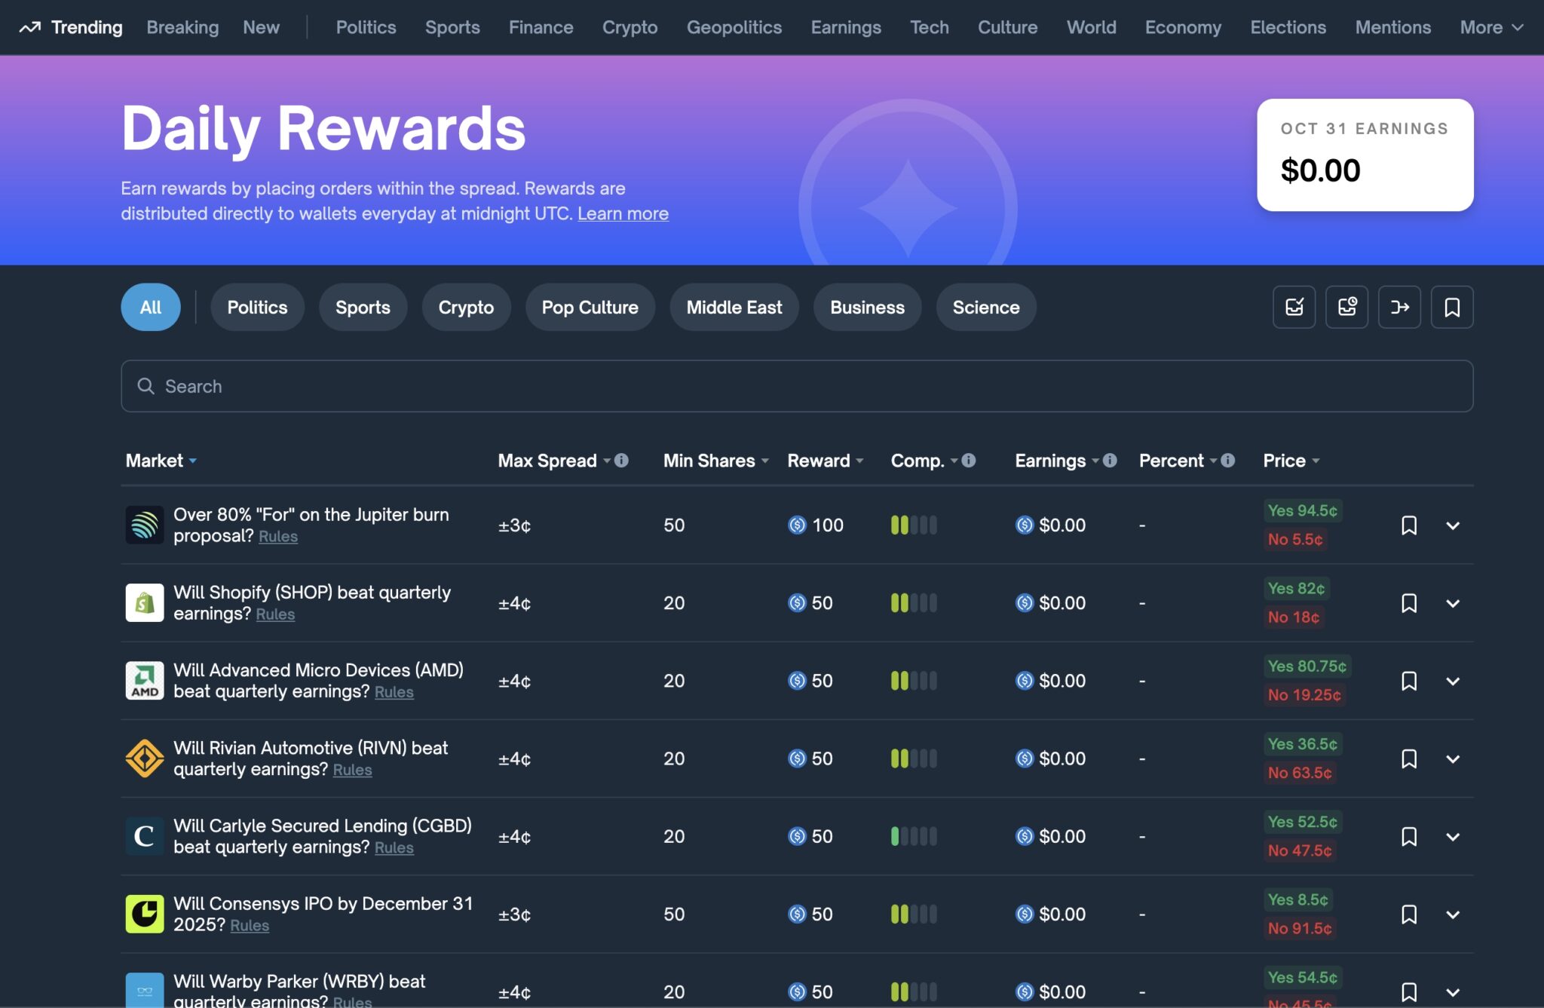Click the competition progress bars on Rivian row
This screenshot has width=1544, height=1008.
tap(914, 758)
